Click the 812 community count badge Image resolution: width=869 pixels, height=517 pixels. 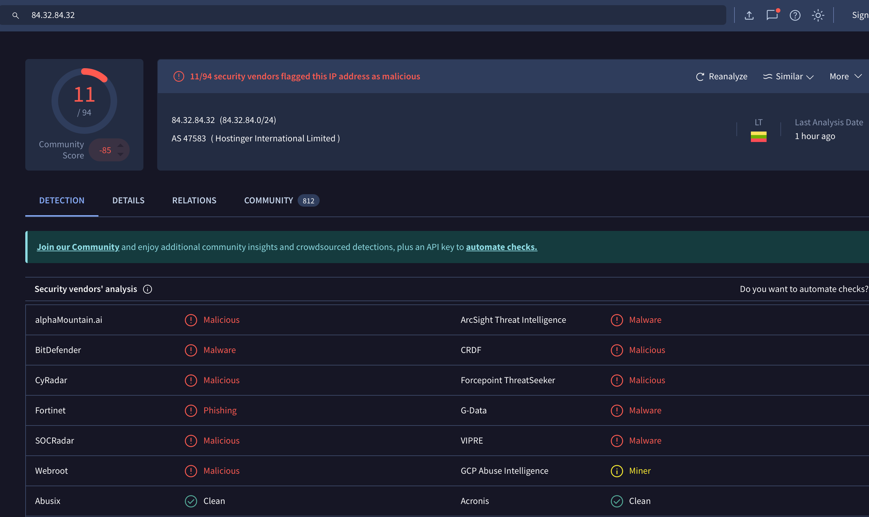pos(308,201)
